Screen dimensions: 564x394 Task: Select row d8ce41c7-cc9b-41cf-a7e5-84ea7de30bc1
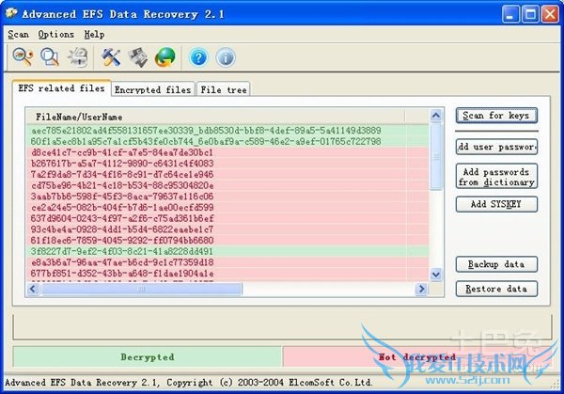[x=227, y=152]
